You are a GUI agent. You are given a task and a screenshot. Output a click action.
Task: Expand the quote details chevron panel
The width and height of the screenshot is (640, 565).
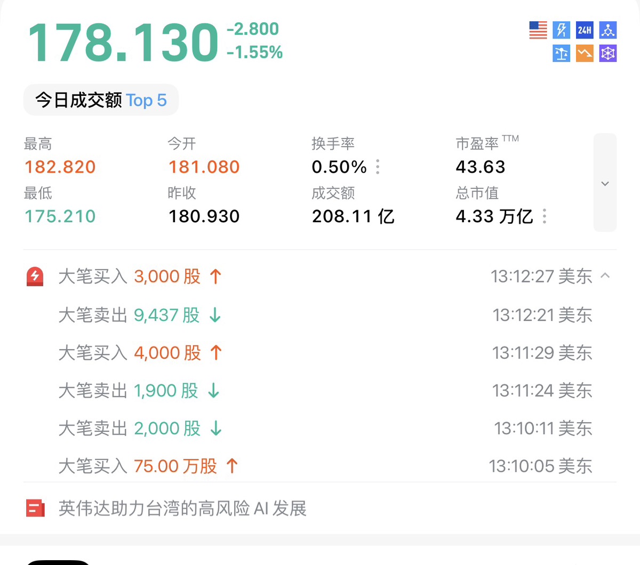tap(605, 183)
